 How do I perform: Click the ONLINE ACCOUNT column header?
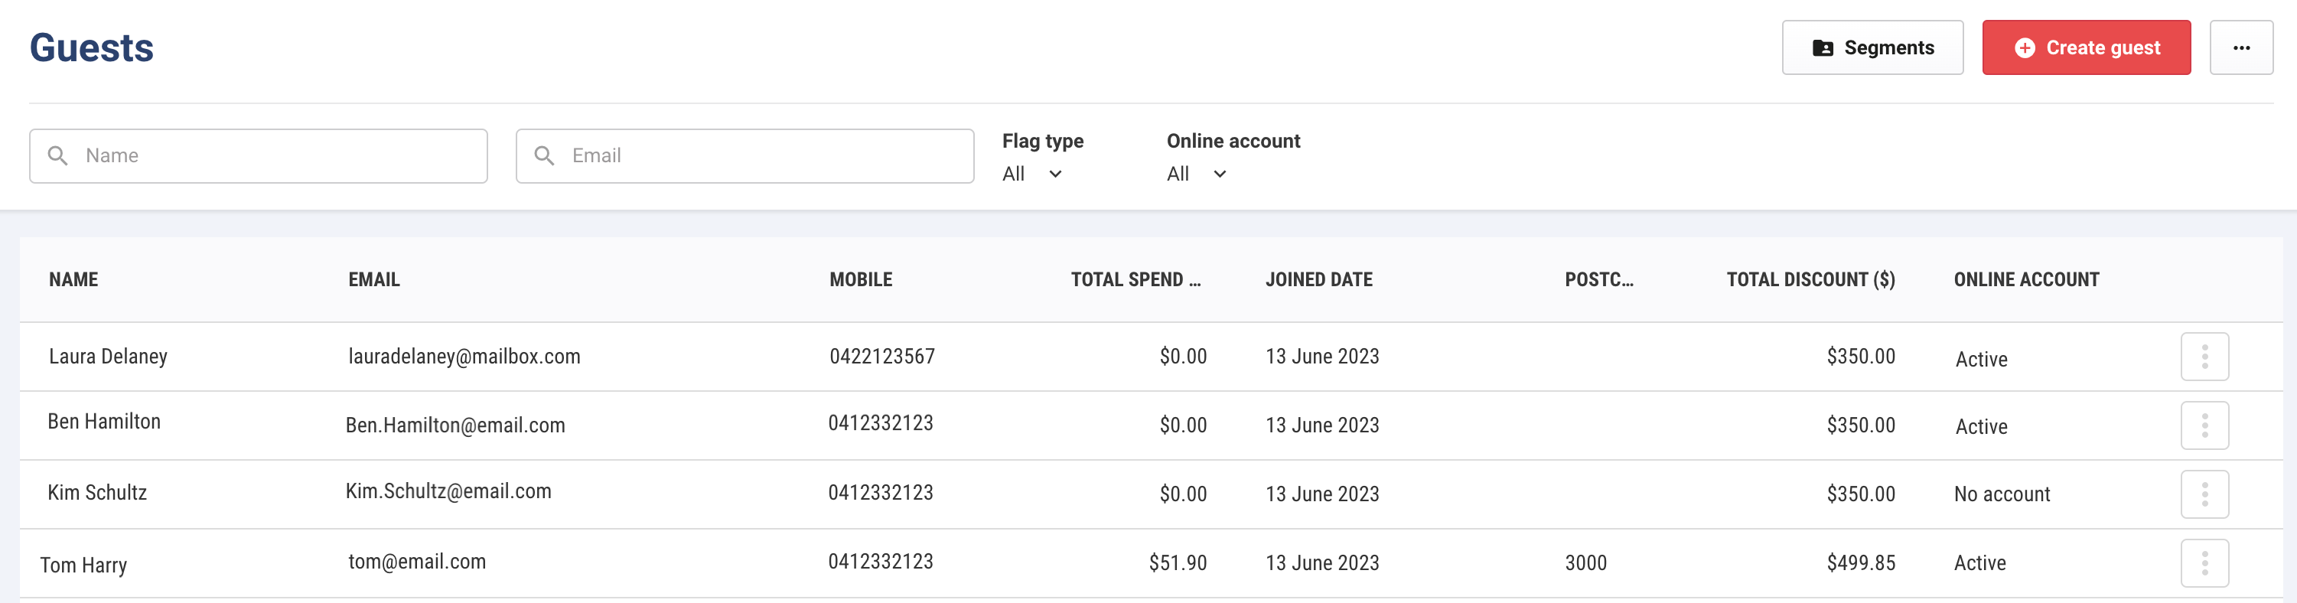pyautogui.click(x=2026, y=279)
